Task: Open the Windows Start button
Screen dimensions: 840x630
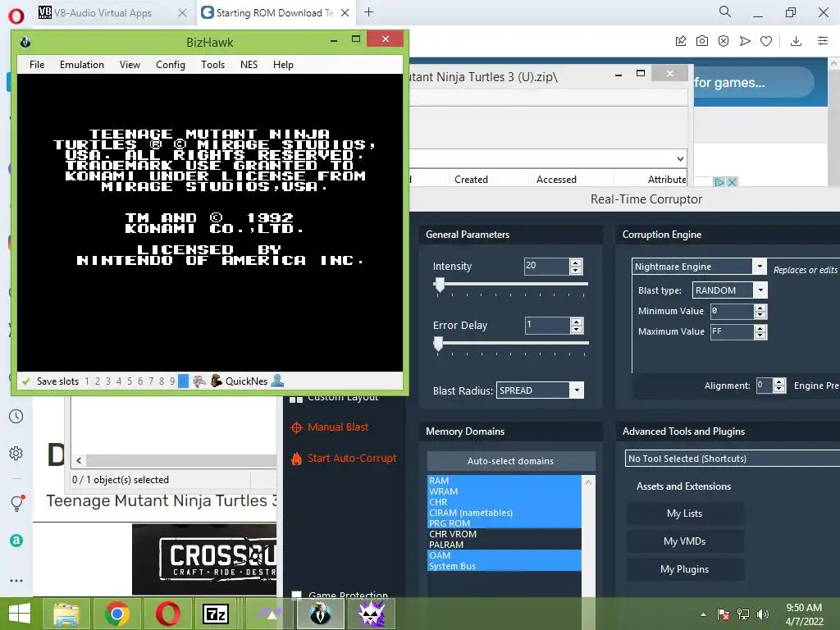Action: [x=20, y=614]
